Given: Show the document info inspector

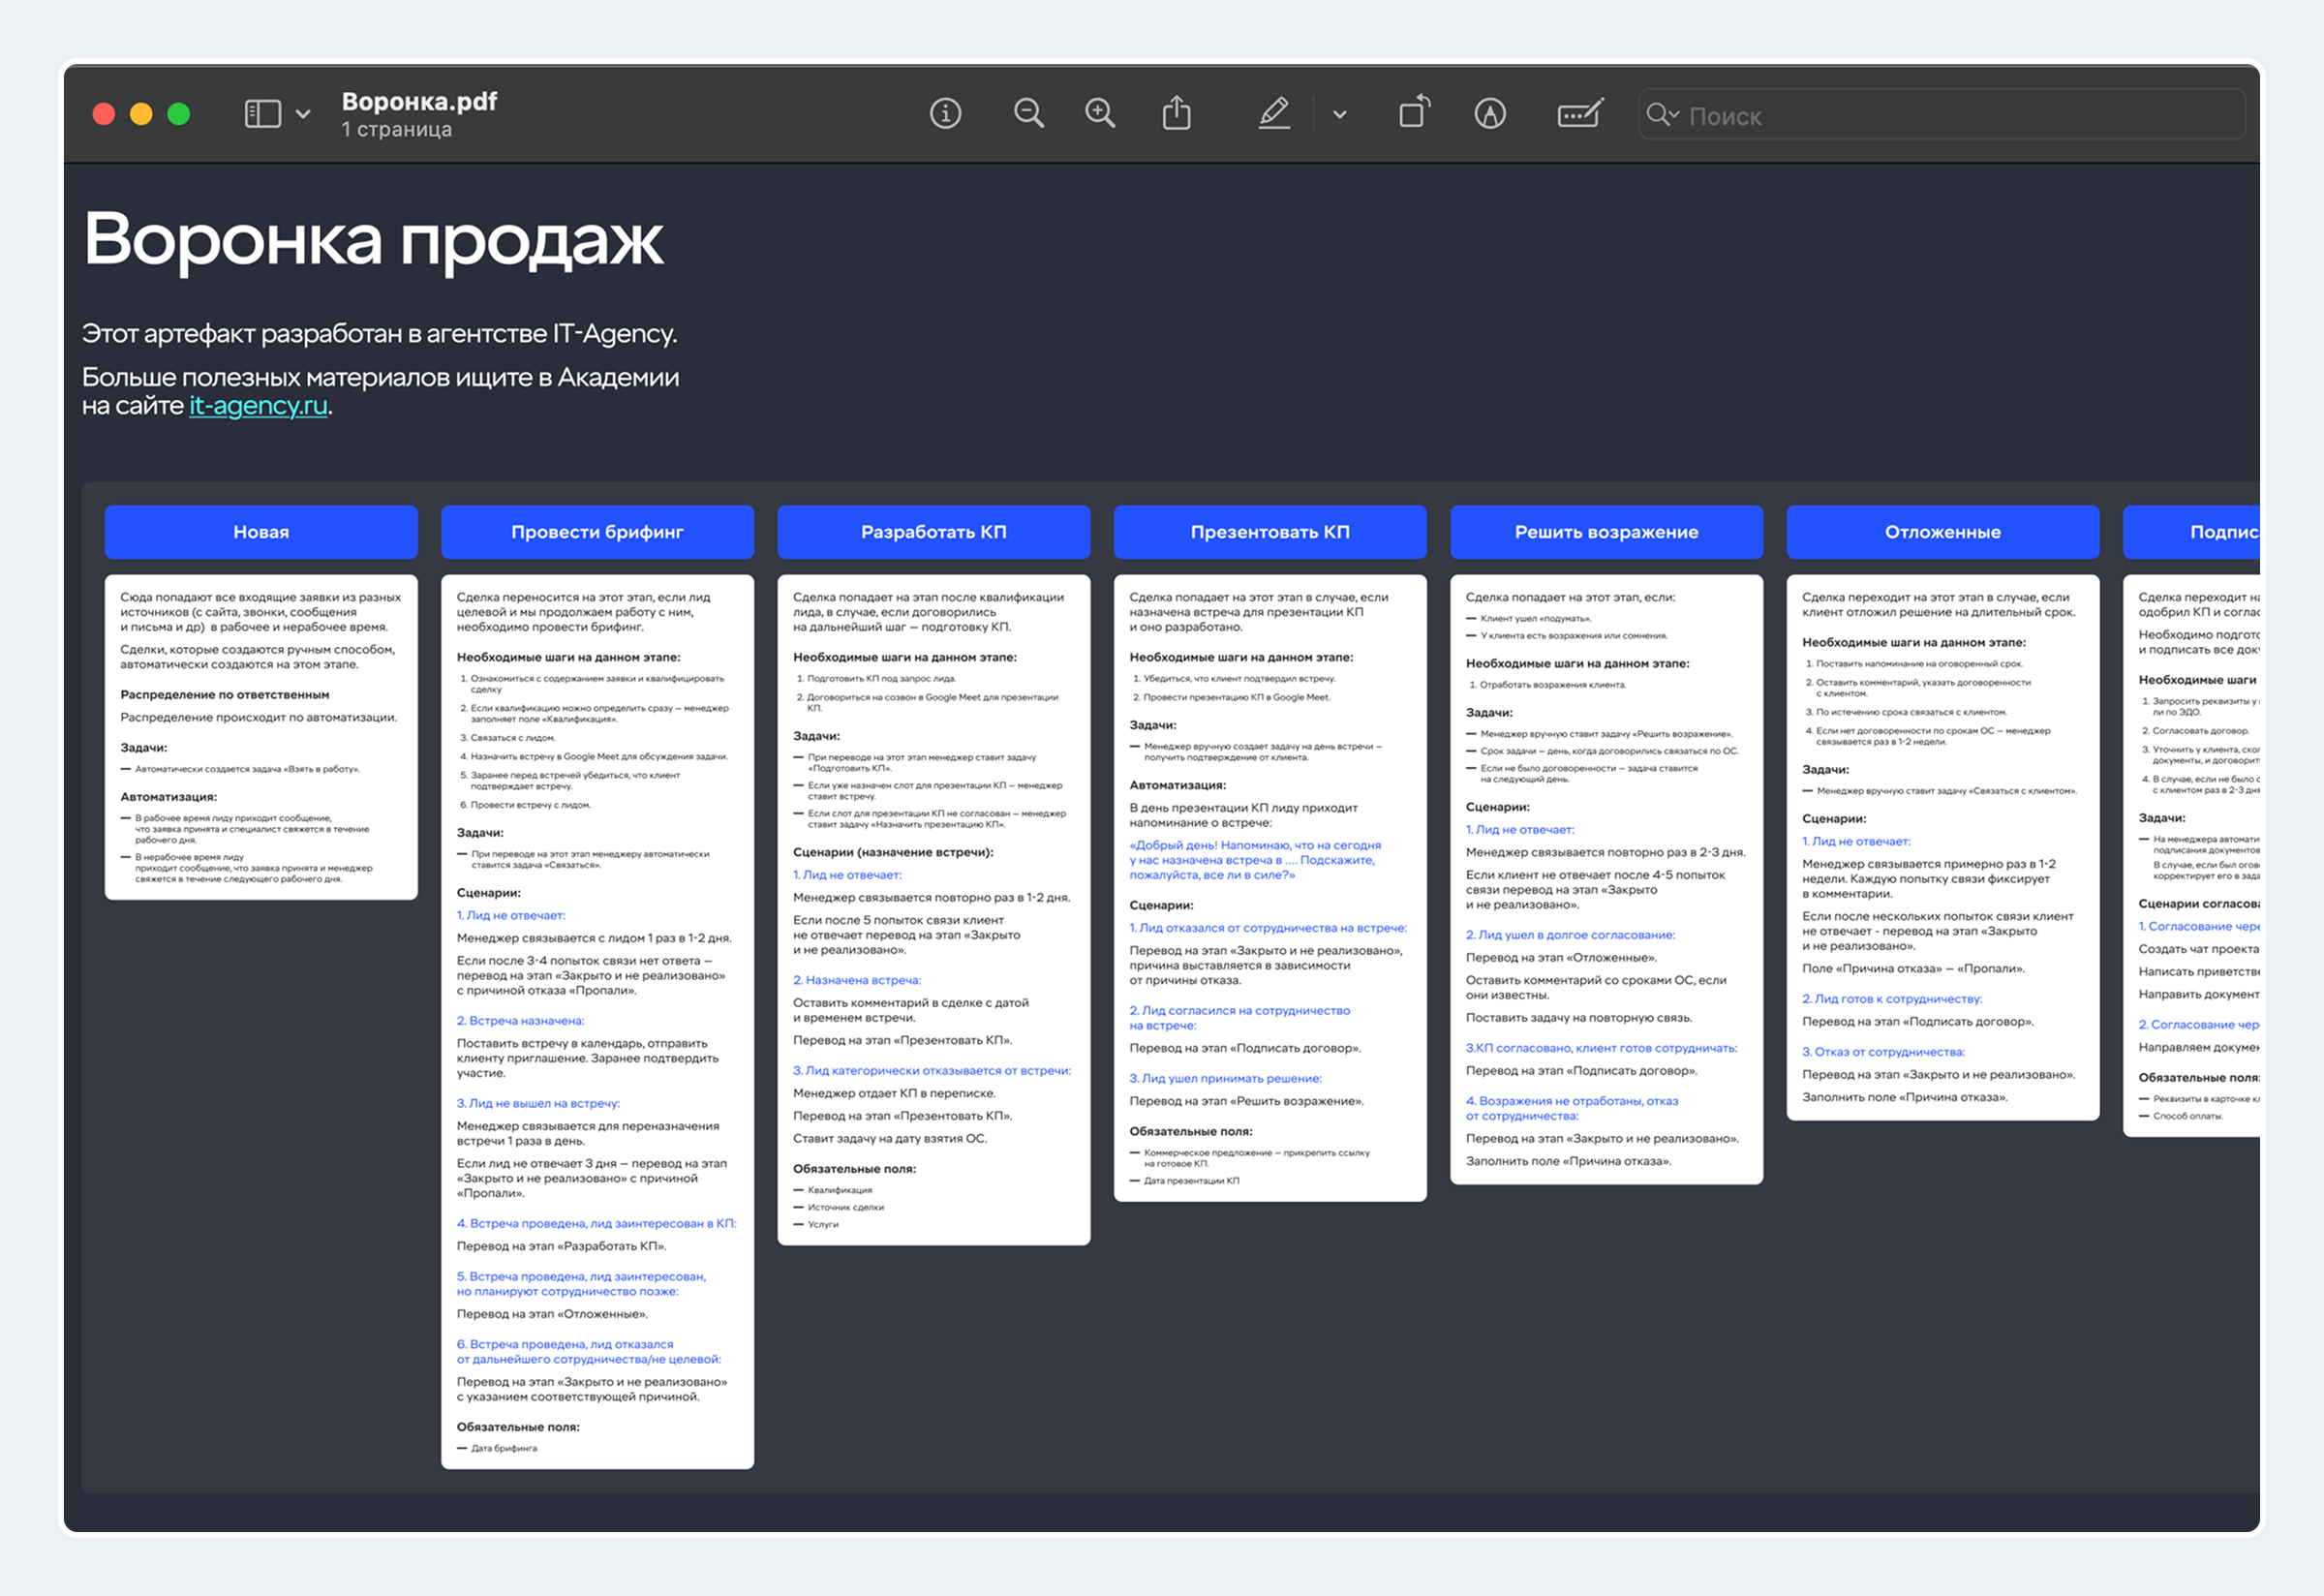Looking at the screenshot, I should click(945, 114).
